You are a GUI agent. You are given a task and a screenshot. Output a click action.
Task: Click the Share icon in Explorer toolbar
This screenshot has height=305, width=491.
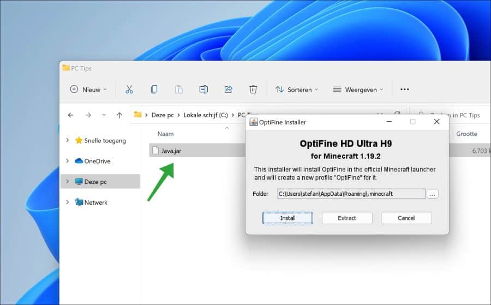[x=228, y=89]
